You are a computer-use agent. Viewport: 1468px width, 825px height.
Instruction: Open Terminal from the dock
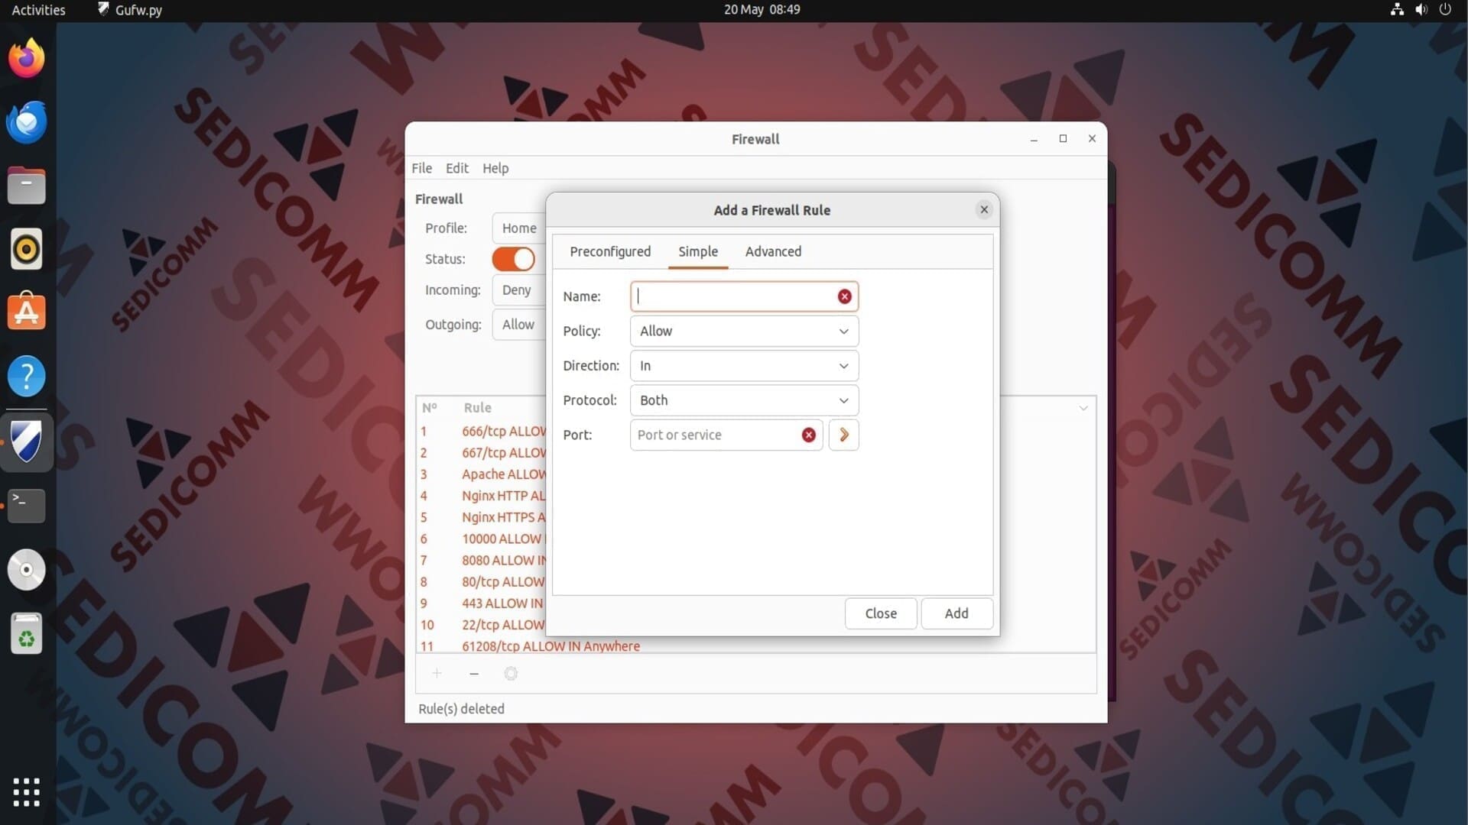pos(27,505)
